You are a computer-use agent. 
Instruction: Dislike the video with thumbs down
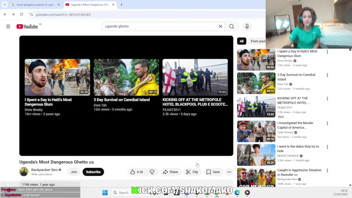152,172
